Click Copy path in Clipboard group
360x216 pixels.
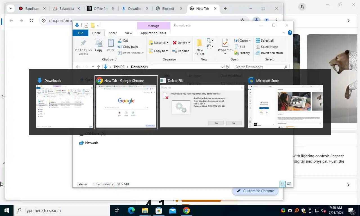128,47
